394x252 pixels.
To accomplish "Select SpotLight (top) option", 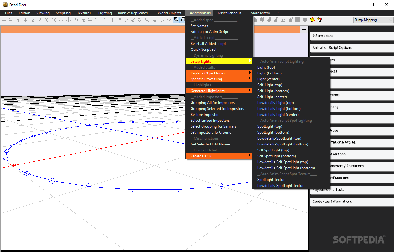I will tap(270, 126).
